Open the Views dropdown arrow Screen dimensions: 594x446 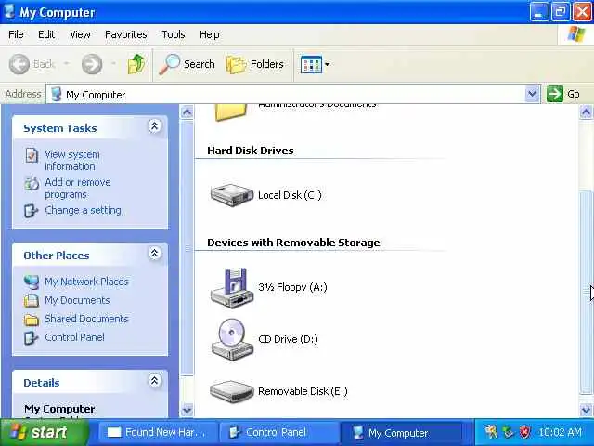328,64
